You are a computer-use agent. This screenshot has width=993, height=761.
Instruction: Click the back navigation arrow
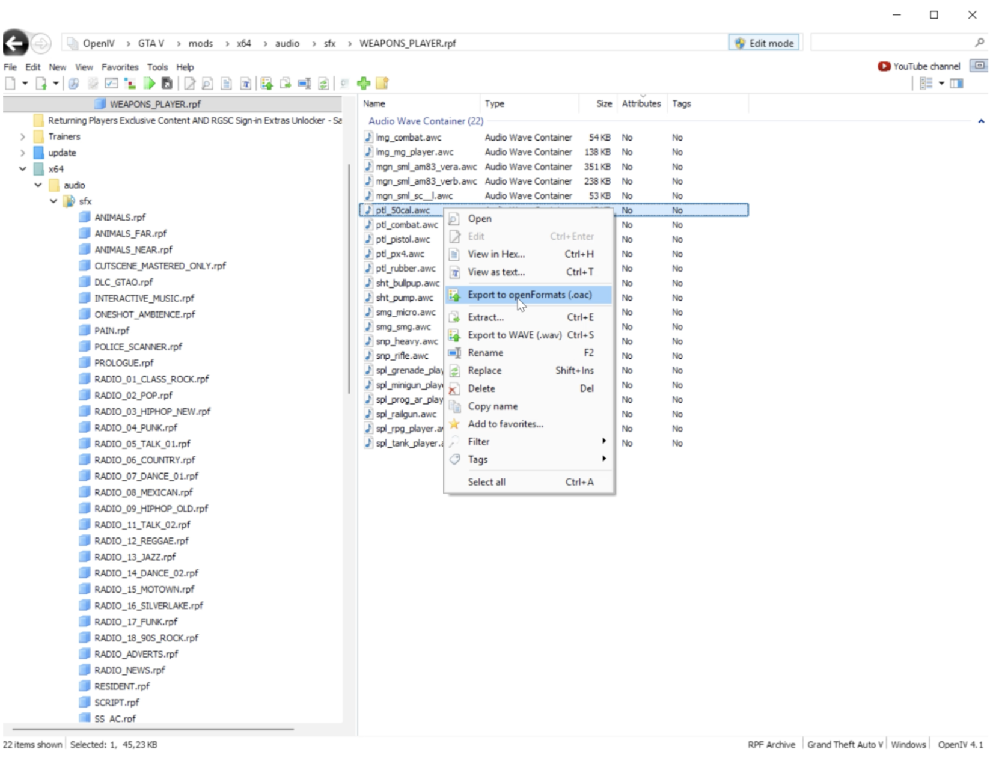(16, 43)
